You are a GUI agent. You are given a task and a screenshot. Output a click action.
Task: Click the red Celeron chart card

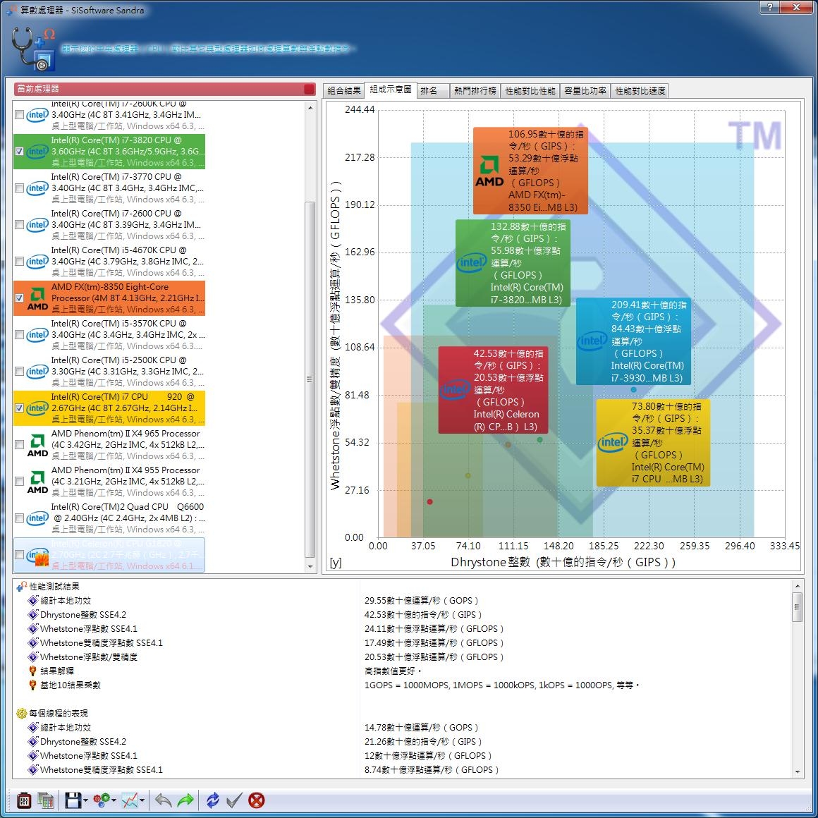[493, 390]
